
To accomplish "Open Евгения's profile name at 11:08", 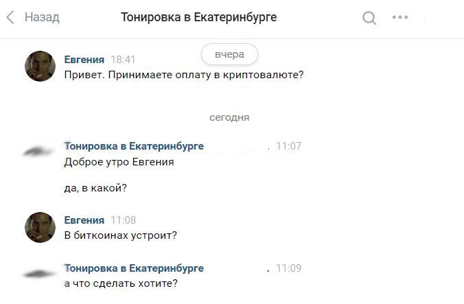I will coord(84,220).
